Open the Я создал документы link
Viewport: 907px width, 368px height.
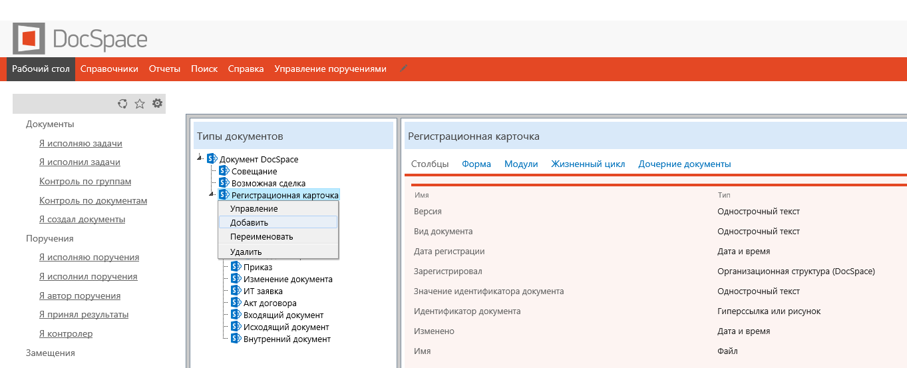(x=82, y=219)
